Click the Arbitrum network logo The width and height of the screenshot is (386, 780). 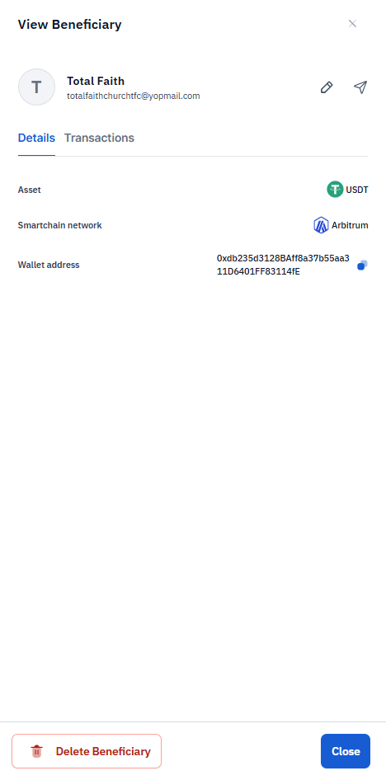click(321, 225)
